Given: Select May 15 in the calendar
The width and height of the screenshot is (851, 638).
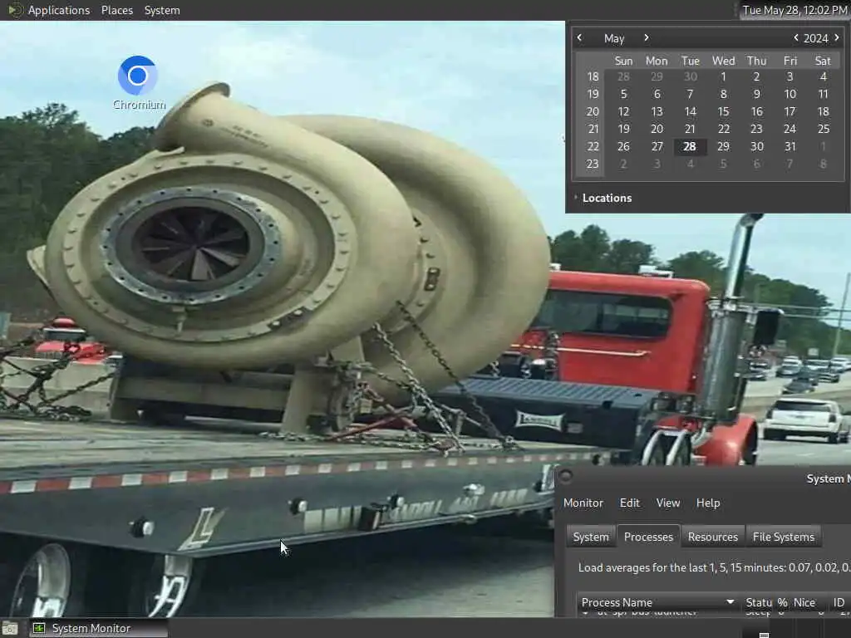Looking at the screenshot, I should tap(723, 111).
